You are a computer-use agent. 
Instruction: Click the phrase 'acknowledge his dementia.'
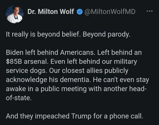click(x=48, y=80)
